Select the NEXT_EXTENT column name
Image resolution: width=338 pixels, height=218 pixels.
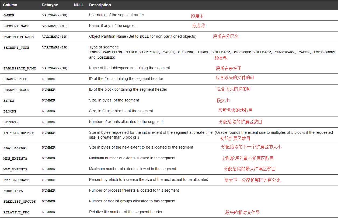(x=15, y=148)
